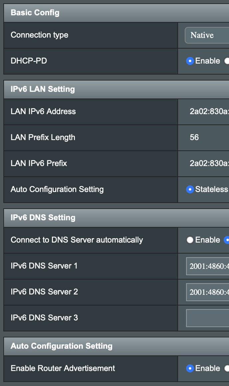
Task: Focus the IPv6 DNS Server 2 input
Action: [x=207, y=292]
